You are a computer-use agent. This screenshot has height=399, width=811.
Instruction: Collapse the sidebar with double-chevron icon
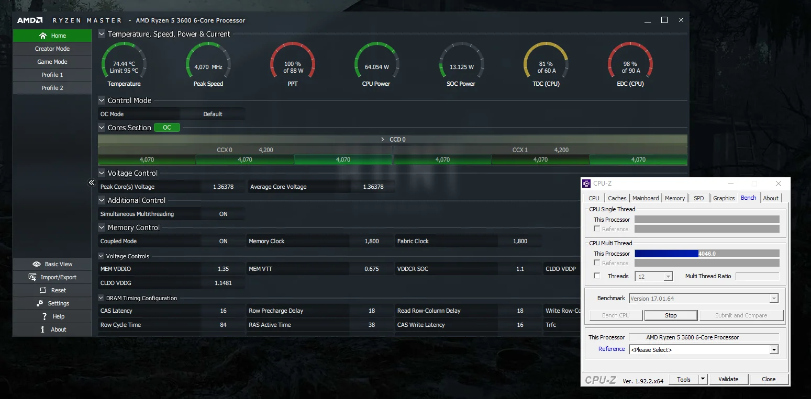point(92,183)
